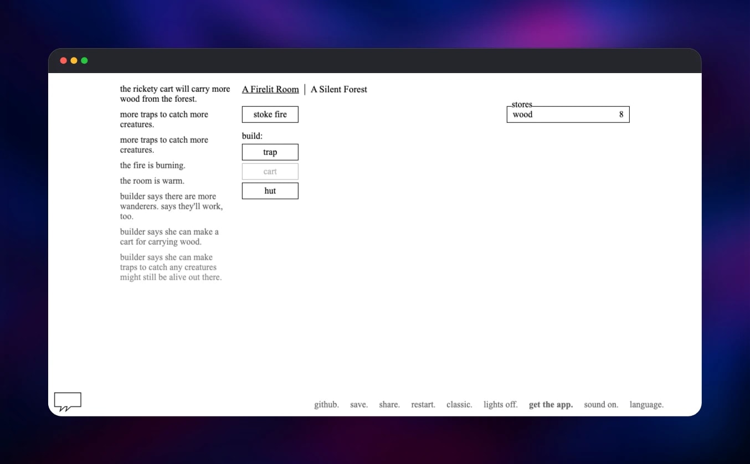The height and width of the screenshot is (464, 750).
Task: Open the github link
Action: point(326,405)
